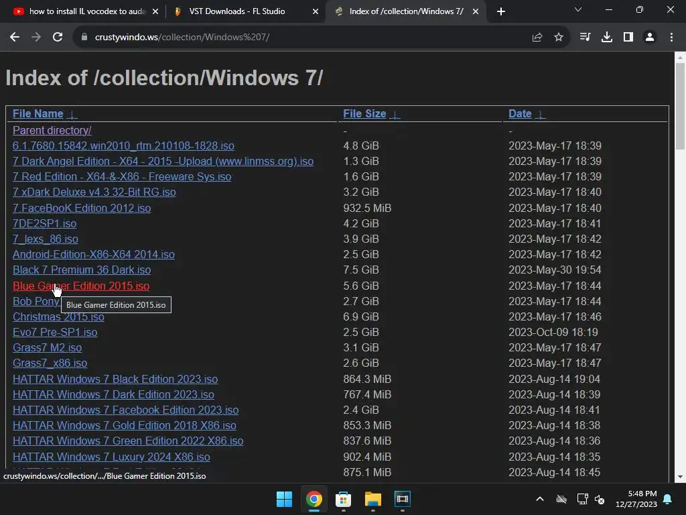This screenshot has width=686, height=515.
Task: Bookmark this page with the star
Action: 559,38
